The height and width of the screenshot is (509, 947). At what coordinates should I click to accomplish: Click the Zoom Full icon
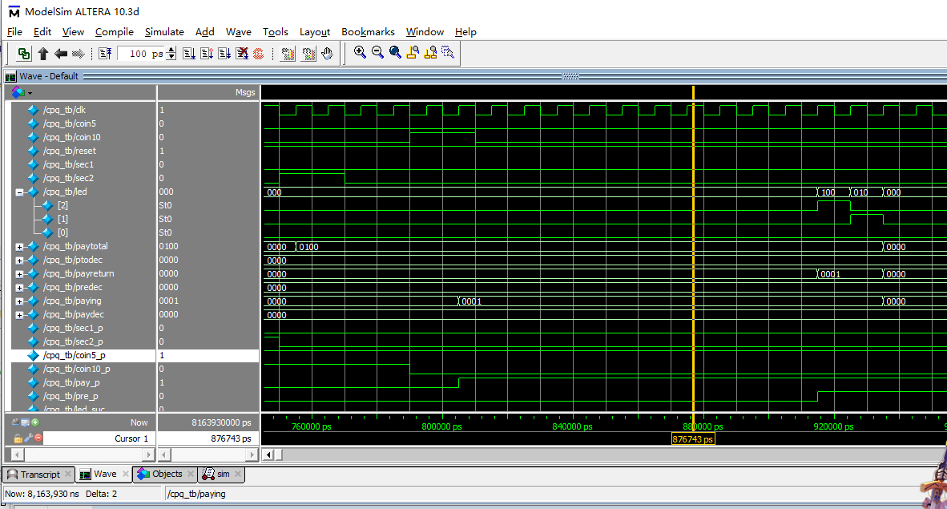coord(395,53)
